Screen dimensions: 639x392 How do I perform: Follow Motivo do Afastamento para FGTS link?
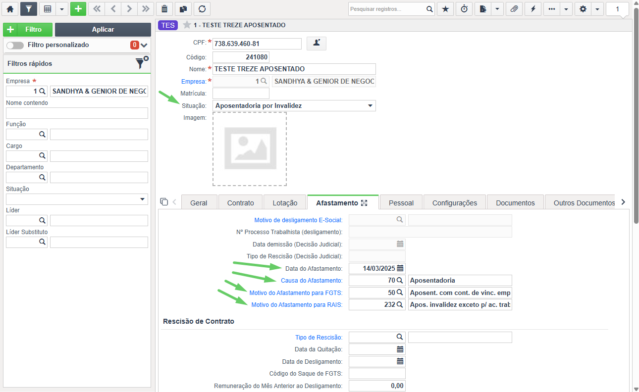[296, 293]
